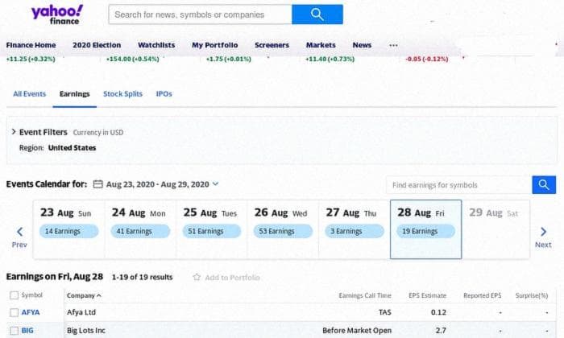Screen dimensions: 564x338
Task: Open the News menu item
Action: click(362, 45)
